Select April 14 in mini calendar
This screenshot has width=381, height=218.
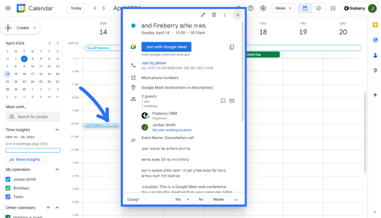tap(7, 74)
